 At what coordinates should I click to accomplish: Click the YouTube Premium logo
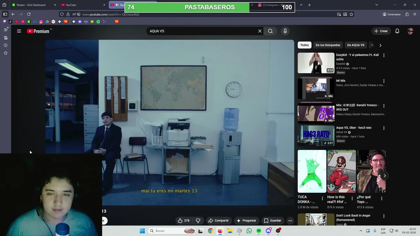click(x=38, y=31)
